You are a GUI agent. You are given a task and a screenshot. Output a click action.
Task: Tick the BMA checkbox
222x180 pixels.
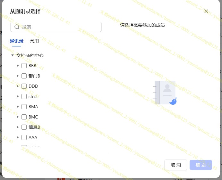[24, 107]
